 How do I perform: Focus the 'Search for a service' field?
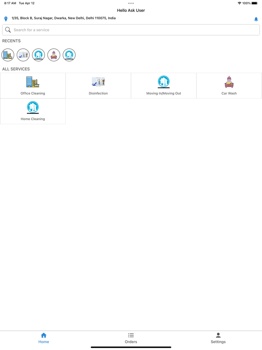[x=131, y=30]
